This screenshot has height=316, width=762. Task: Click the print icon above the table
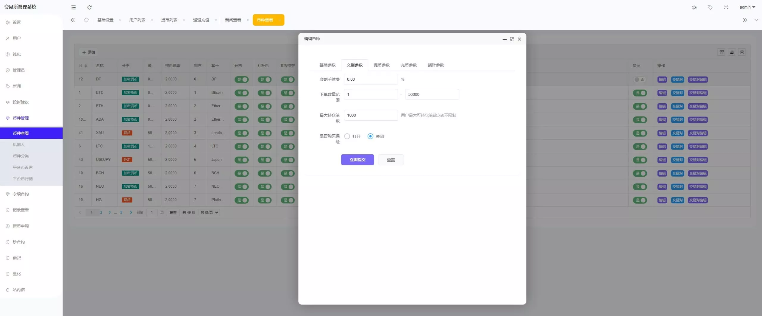742,52
